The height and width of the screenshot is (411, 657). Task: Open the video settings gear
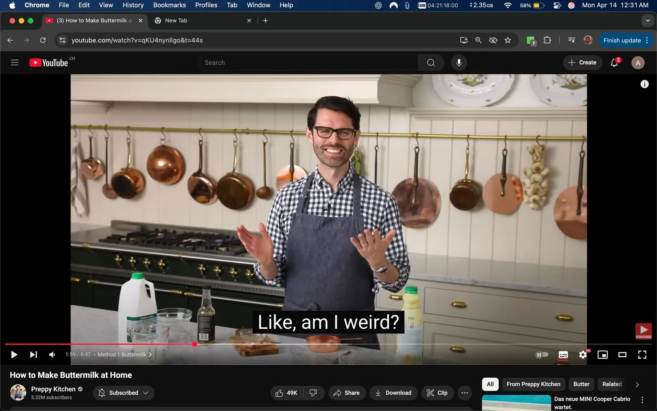[x=583, y=354]
